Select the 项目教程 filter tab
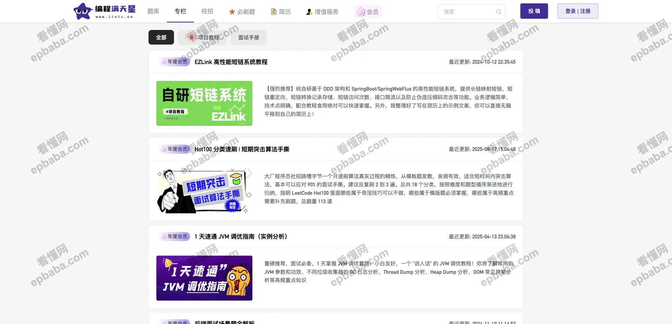 202,37
